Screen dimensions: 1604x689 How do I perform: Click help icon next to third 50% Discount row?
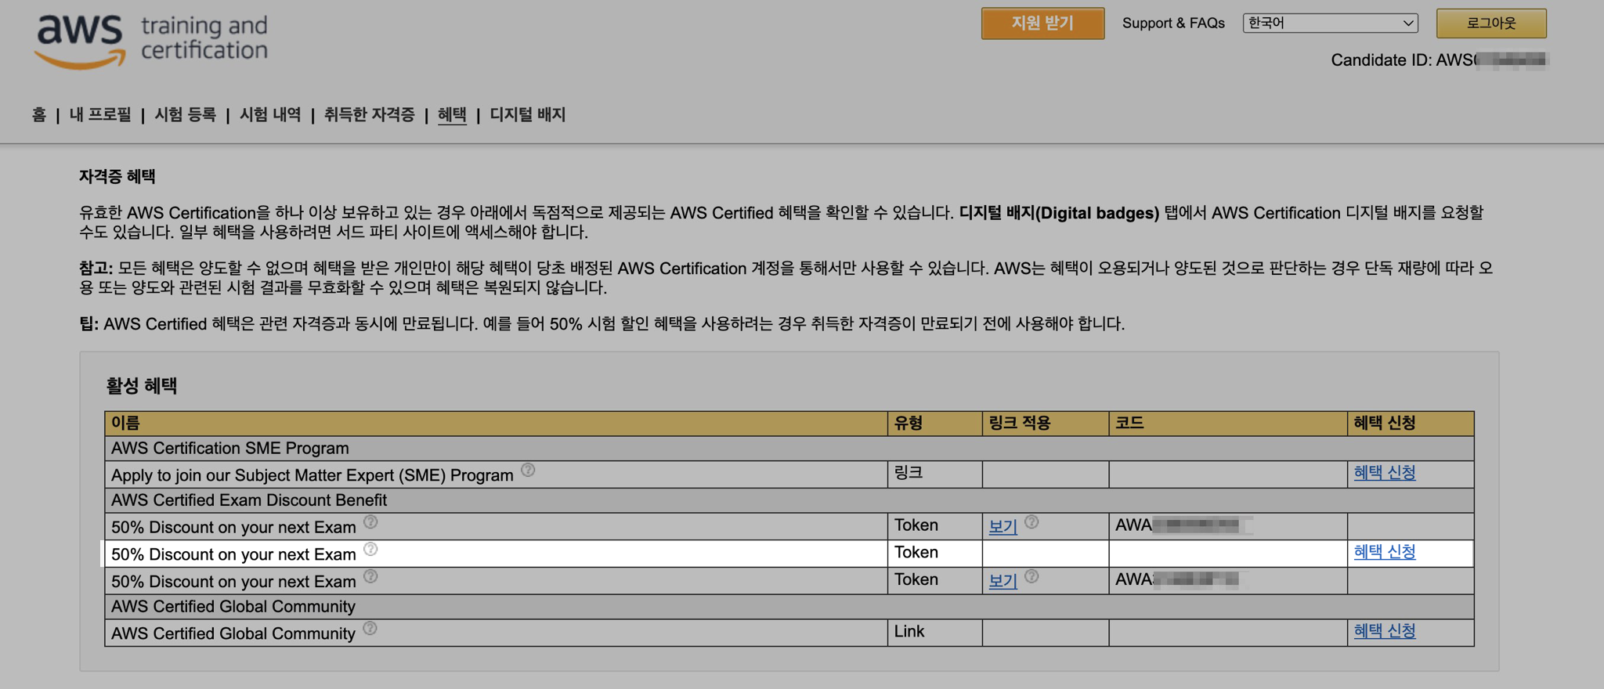pyautogui.click(x=370, y=576)
